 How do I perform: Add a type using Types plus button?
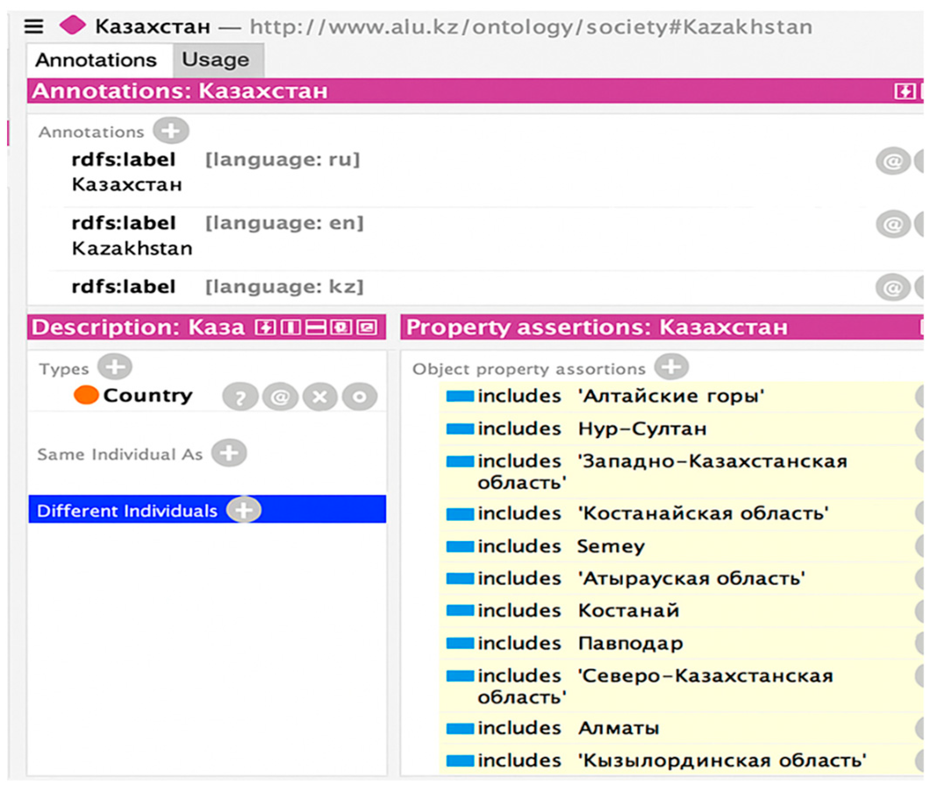[x=115, y=367]
